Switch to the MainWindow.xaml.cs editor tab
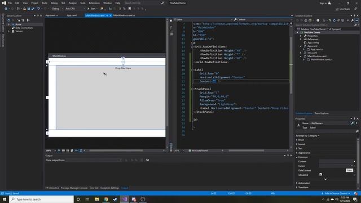Screen dimensions: 361x203 click(x=124, y=15)
